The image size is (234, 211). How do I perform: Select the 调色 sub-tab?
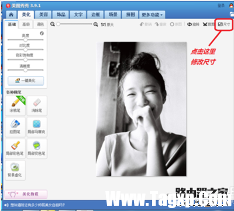(40, 24)
